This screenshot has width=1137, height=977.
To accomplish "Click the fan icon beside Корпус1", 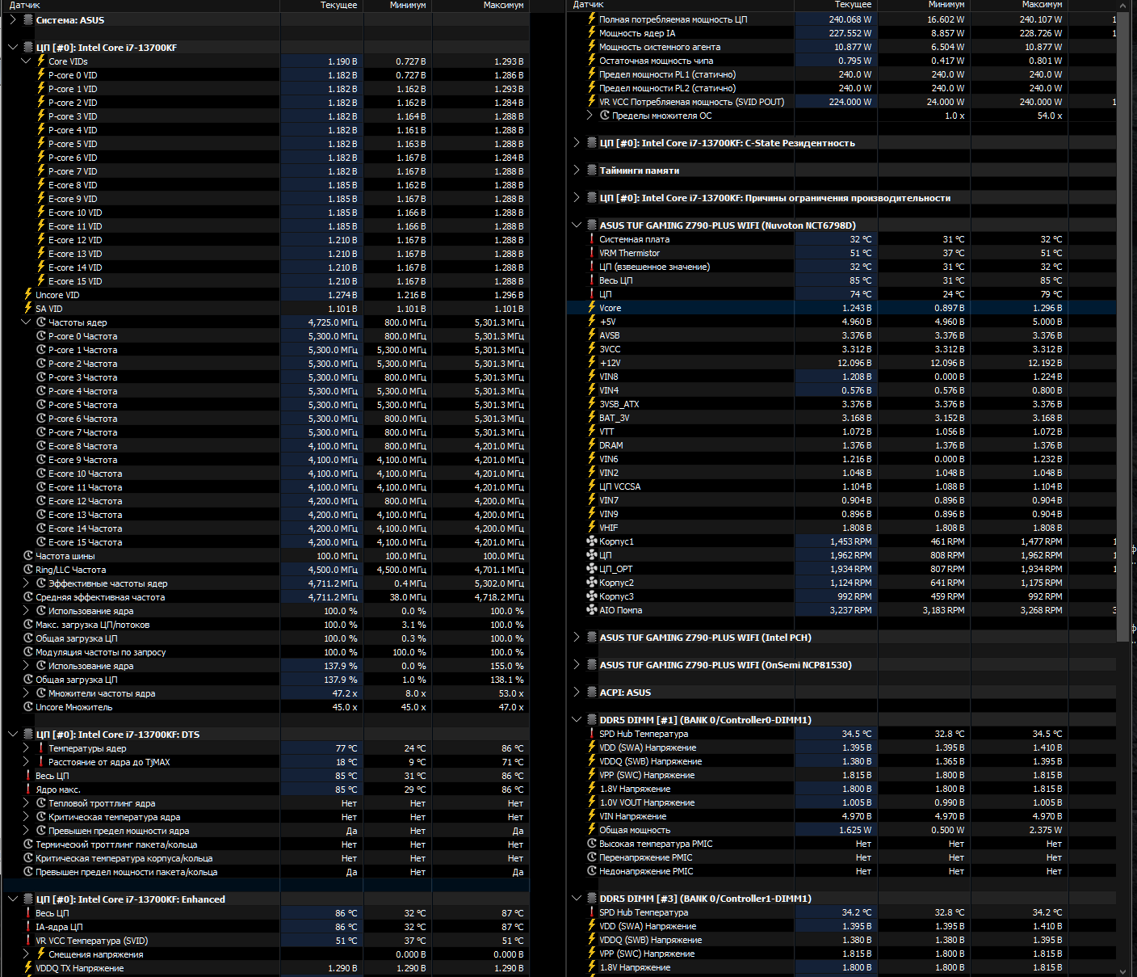I will (592, 541).
